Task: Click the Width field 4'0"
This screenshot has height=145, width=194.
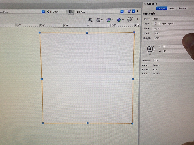Action: (x=172, y=33)
